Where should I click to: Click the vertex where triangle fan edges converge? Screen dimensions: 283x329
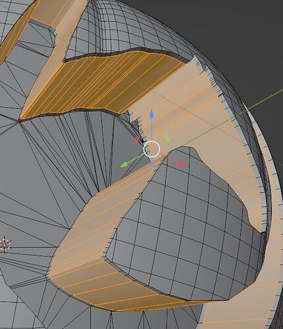[19, 121]
